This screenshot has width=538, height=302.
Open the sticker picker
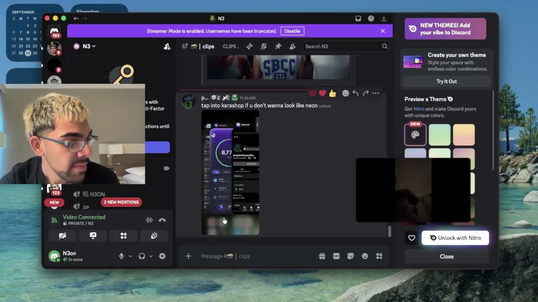[x=351, y=256]
